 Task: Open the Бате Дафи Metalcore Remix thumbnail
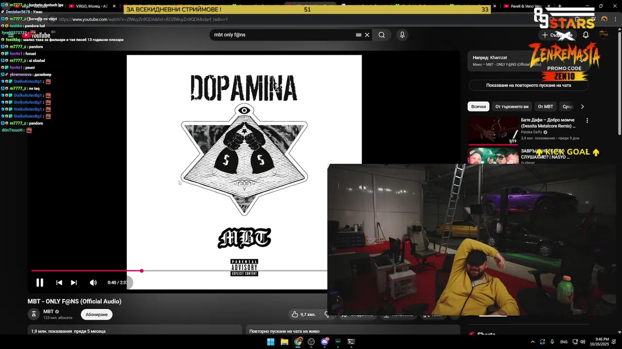click(493, 130)
